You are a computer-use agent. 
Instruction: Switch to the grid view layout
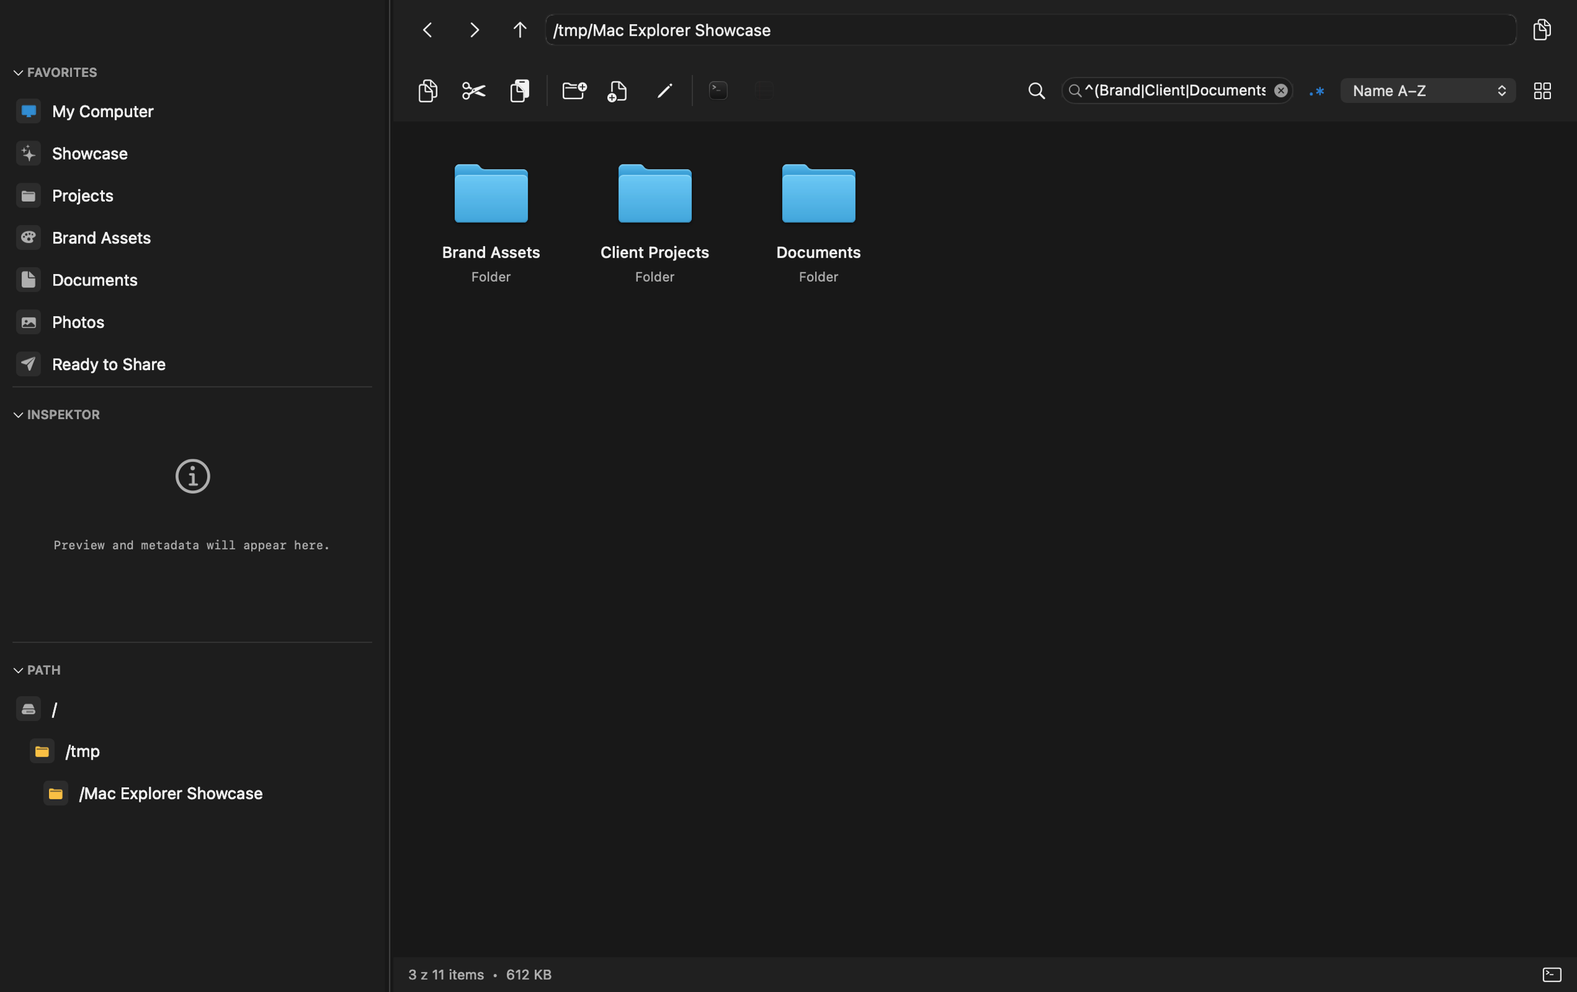pos(1541,91)
